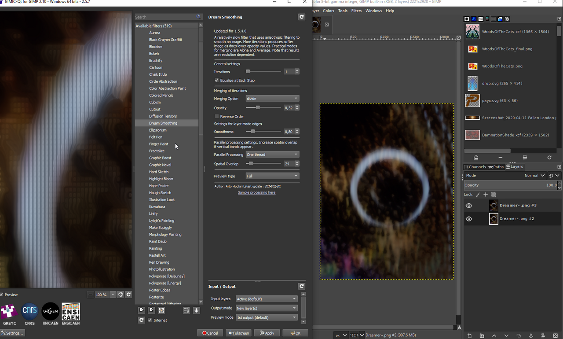Expand the Parallel Processing dropdown

point(272,155)
